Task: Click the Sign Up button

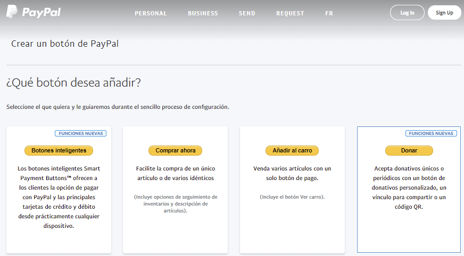Action: (444, 13)
